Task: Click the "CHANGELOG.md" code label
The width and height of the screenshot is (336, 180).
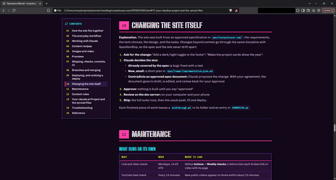Action: [x=240, y=108]
